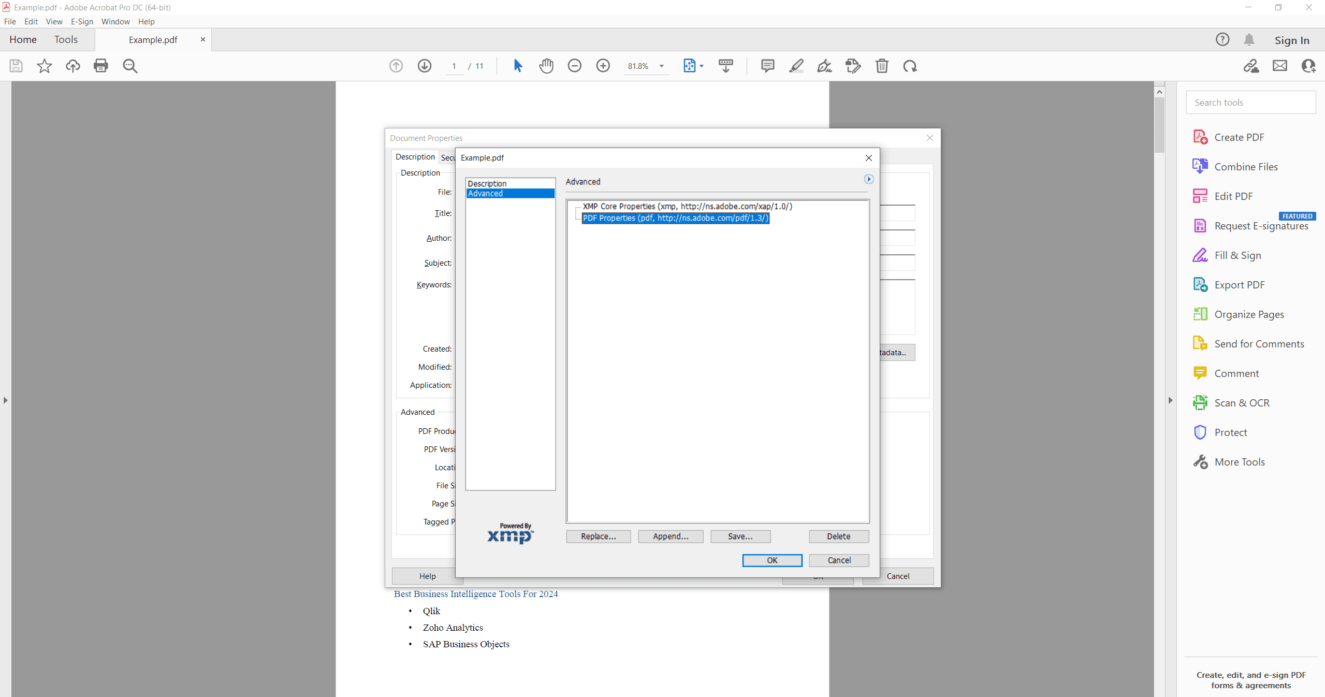Open the Edit menu
The width and height of the screenshot is (1325, 697).
(31, 21)
